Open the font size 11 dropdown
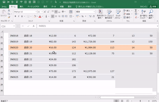Image resolution: width=159 pixels, height=102 pixels. coord(42,12)
